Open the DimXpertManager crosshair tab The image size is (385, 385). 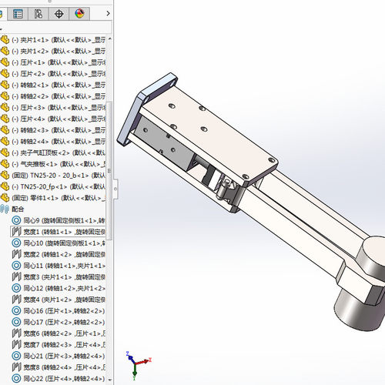coord(59,14)
